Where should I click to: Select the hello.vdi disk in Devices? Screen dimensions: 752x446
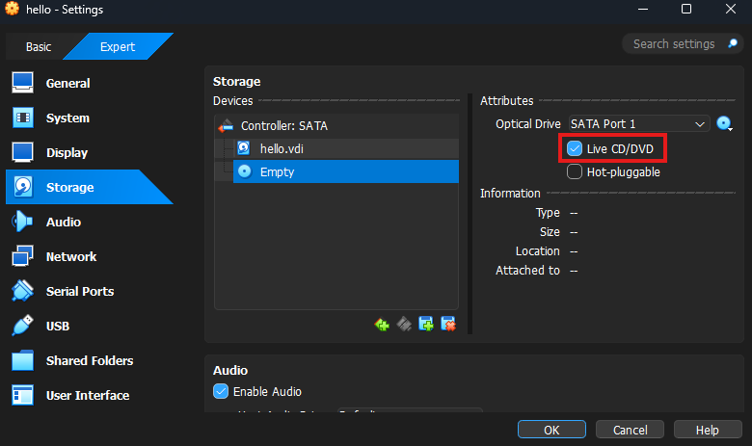(282, 148)
